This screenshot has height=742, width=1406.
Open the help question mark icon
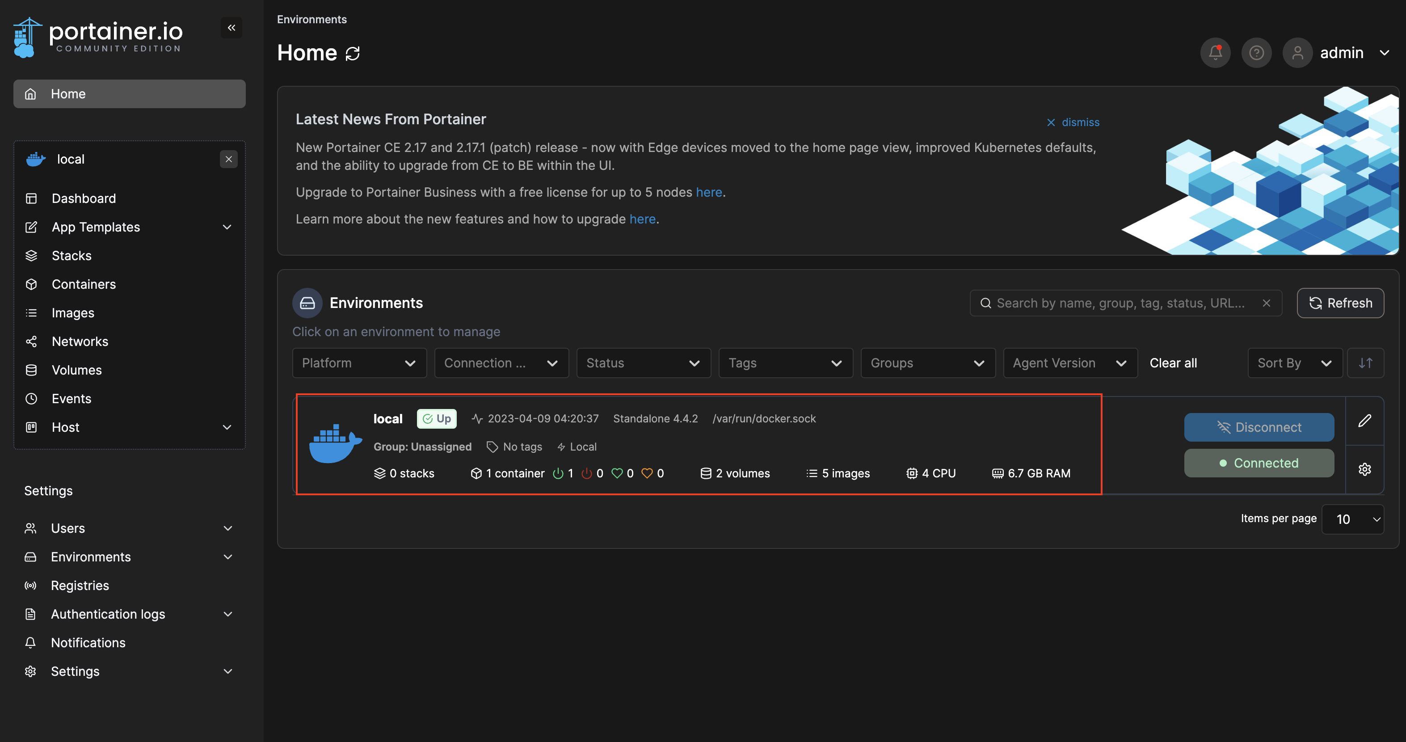coord(1256,52)
